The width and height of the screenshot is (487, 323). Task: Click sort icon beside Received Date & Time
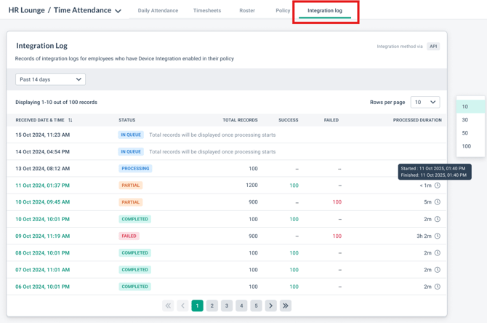click(x=71, y=120)
